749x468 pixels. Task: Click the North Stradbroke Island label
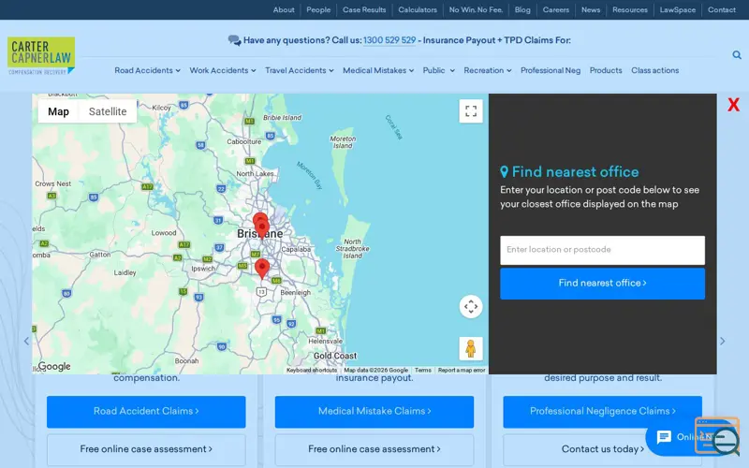click(x=353, y=249)
